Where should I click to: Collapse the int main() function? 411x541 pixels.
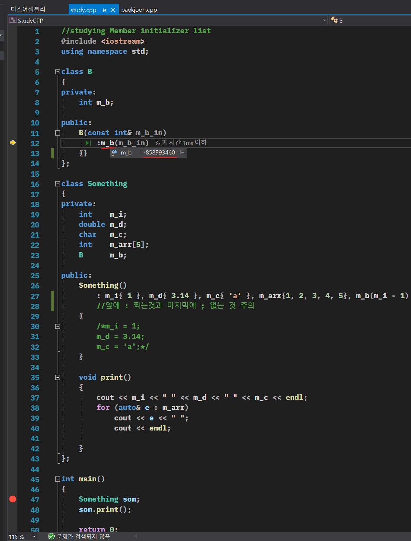click(58, 479)
